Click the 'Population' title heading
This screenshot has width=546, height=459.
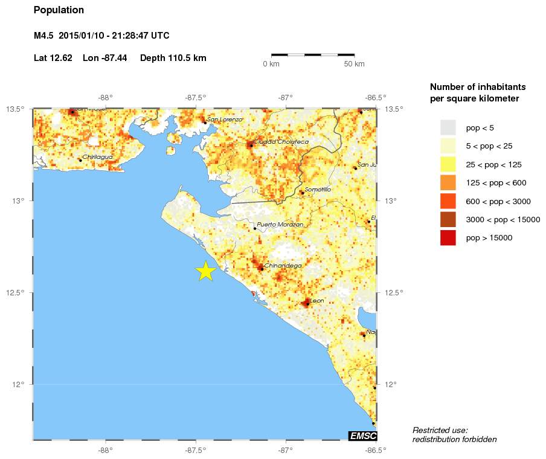(59, 10)
